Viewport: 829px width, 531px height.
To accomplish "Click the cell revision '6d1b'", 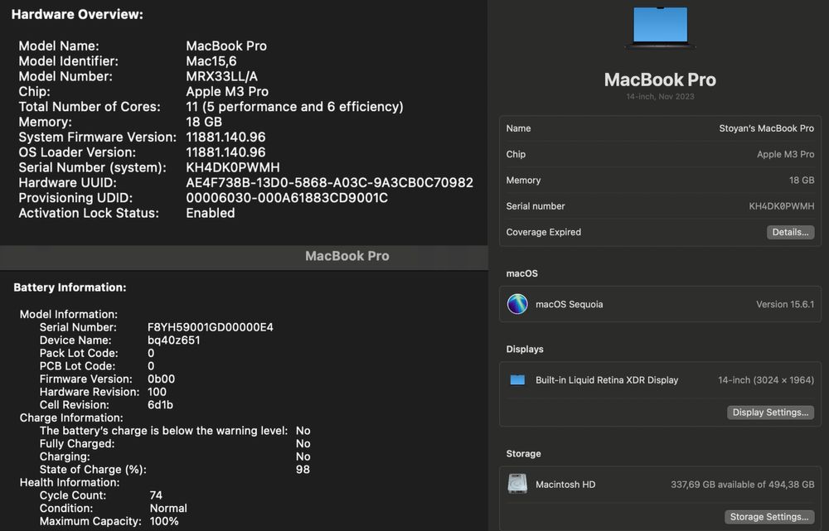I will point(160,405).
